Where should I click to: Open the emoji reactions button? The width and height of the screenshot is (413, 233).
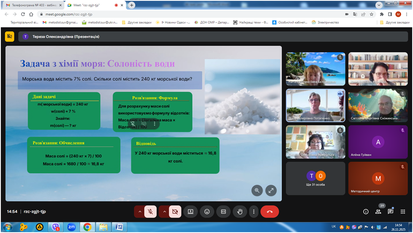coord(207,211)
